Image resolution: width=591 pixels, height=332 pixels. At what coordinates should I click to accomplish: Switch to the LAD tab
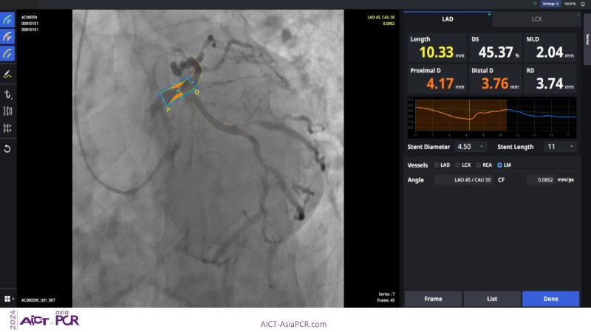(448, 19)
